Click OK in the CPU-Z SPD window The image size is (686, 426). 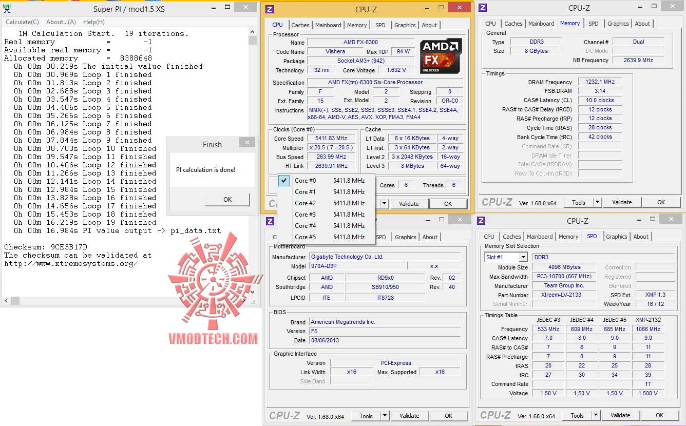pyautogui.click(x=660, y=415)
